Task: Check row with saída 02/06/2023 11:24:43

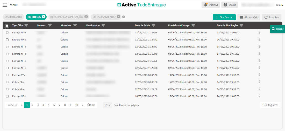Action: (x=7, y=47)
